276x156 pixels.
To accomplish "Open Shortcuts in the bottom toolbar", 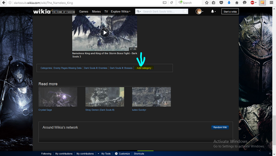I will click(x=139, y=154).
